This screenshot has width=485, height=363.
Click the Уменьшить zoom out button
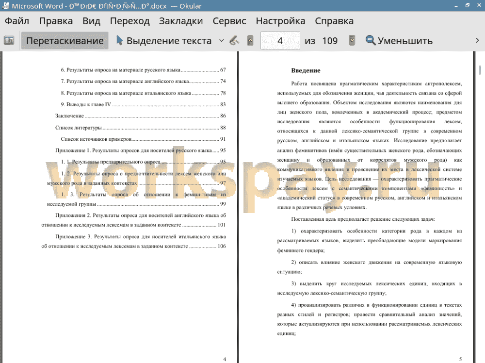click(399, 41)
